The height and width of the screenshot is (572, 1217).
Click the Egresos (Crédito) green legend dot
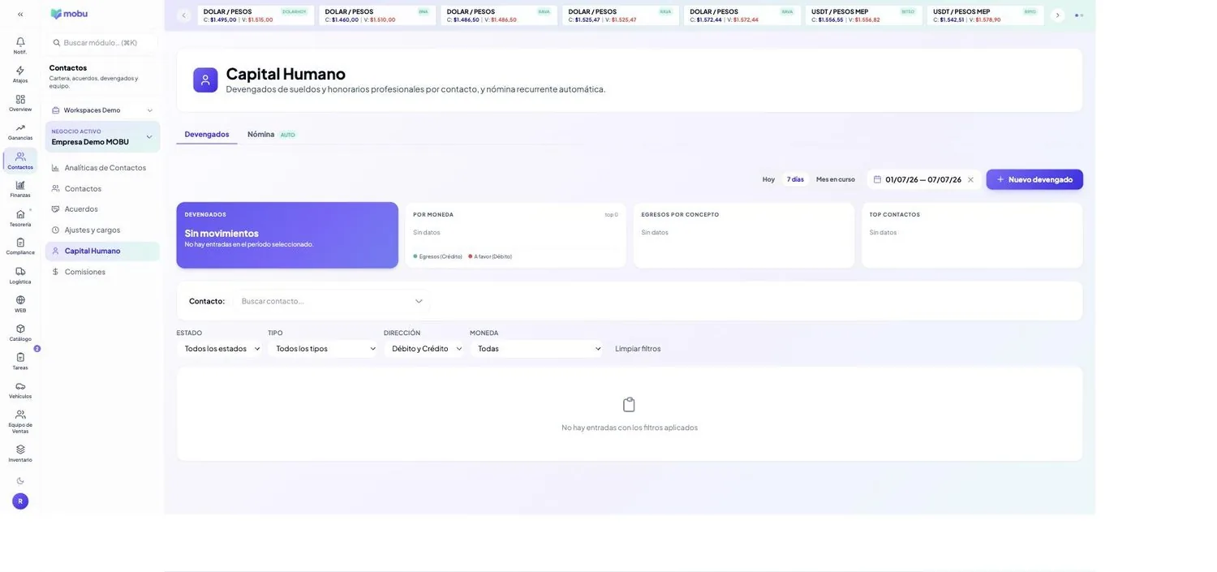click(x=415, y=256)
